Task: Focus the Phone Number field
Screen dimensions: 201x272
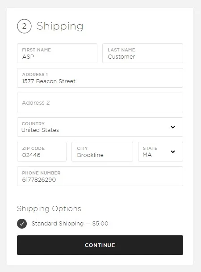Action: tap(100, 176)
